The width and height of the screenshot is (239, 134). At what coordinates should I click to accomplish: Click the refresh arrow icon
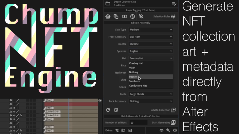click(108, 110)
